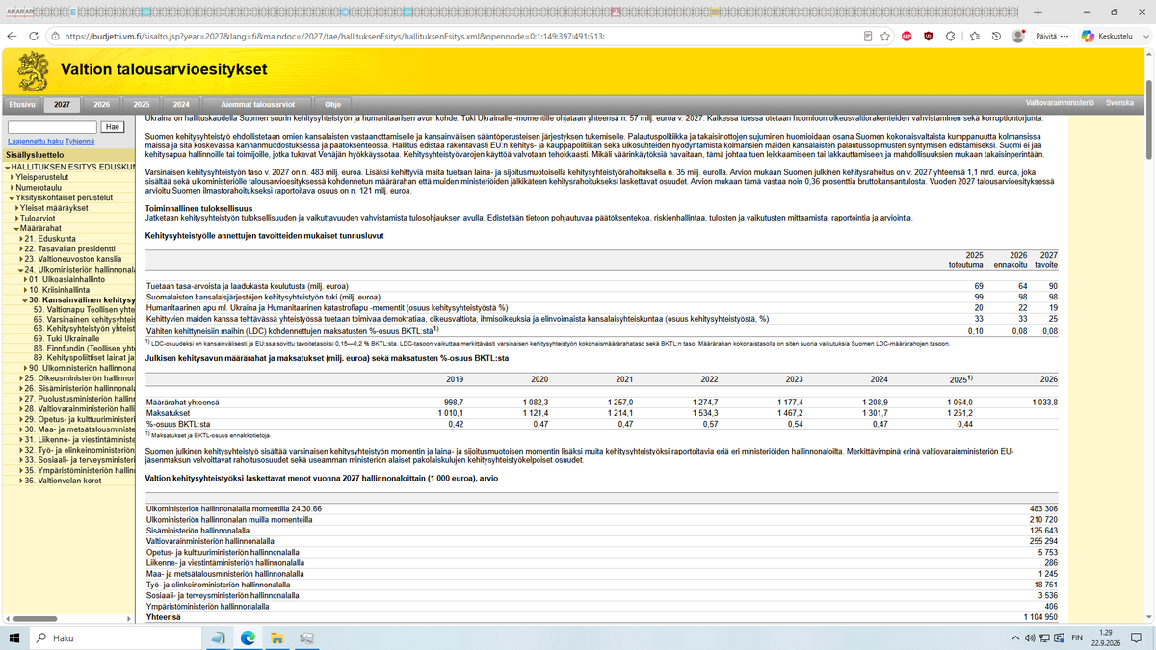1156x650 pixels.
Task: Launch Microsoft Edge from the taskbar
Action: pos(248,637)
